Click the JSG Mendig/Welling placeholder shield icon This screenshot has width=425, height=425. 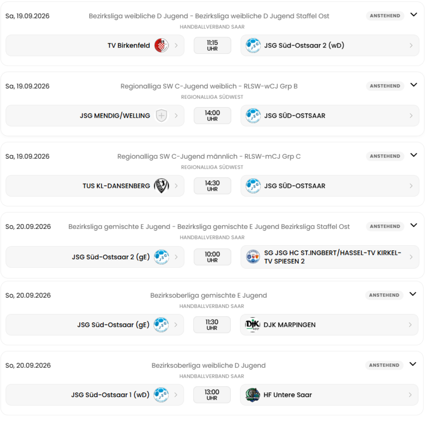(161, 116)
